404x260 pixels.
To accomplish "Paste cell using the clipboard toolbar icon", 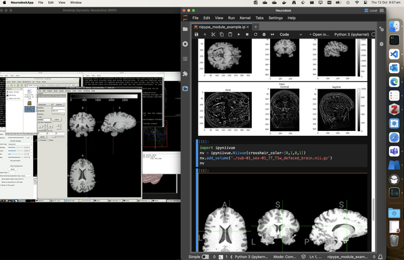I will tap(230, 34).
